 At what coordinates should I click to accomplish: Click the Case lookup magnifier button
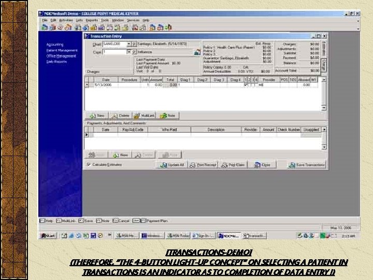coord(134,52)
